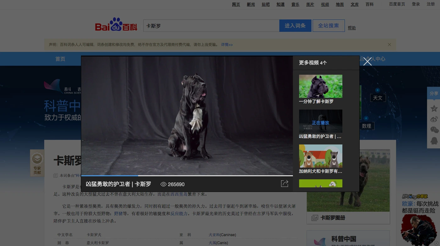Image resolution: width=440 pixels, height=246 pixels.
Task: Share to QQ via penguin icon
Action: point(434,141)
